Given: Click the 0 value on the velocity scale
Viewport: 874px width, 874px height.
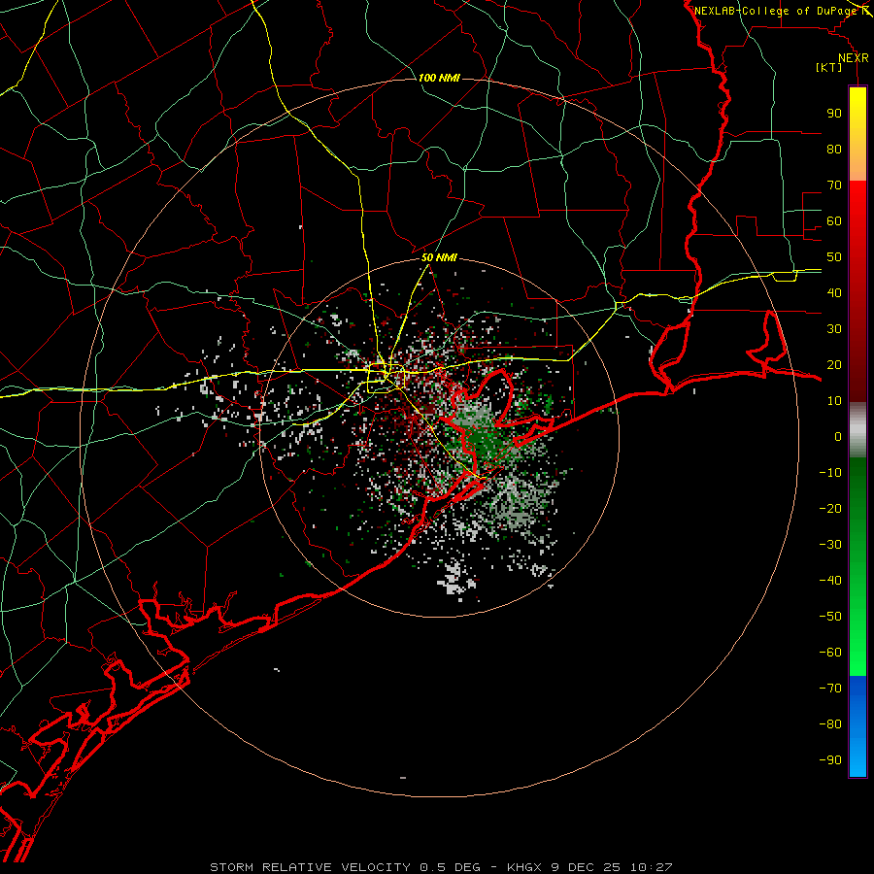Looking at the screenshot, I should [x=838, y=436].
